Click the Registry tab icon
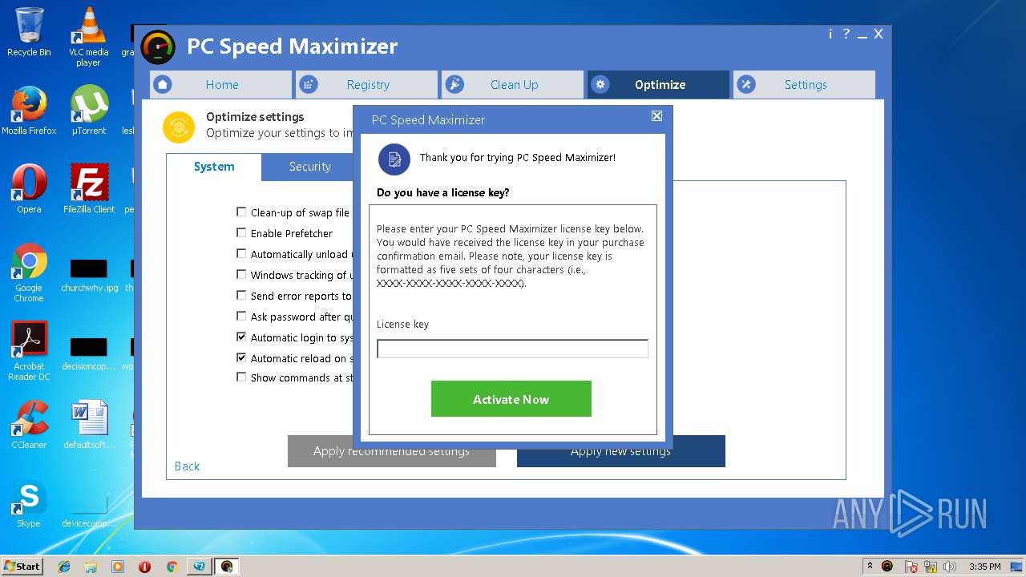 tap(309, 84)
